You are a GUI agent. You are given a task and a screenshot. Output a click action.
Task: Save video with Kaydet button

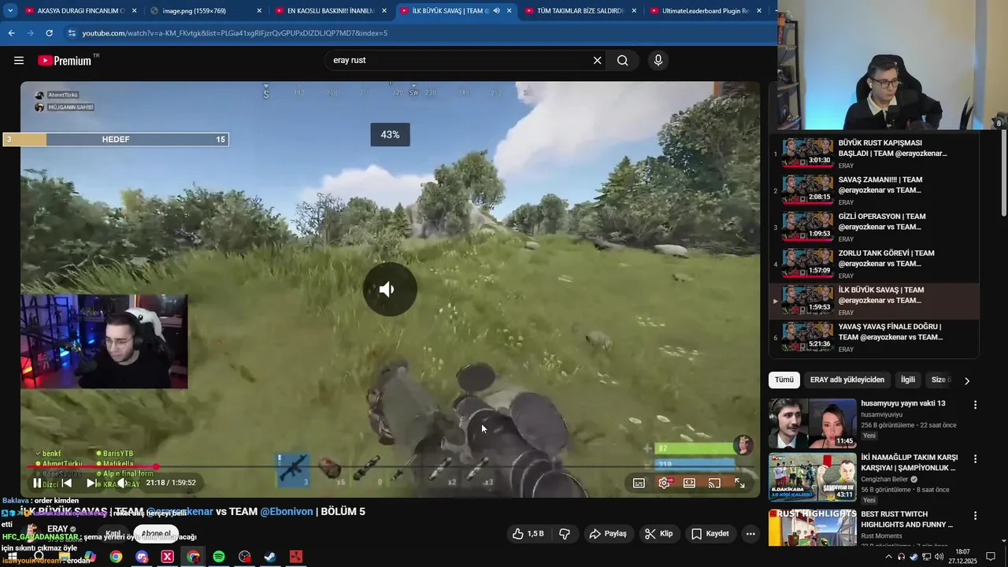tap(710, 533)
